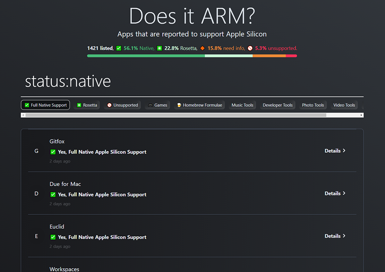
Task: Click '15.8% need info' statistic text
Action: 226,48
